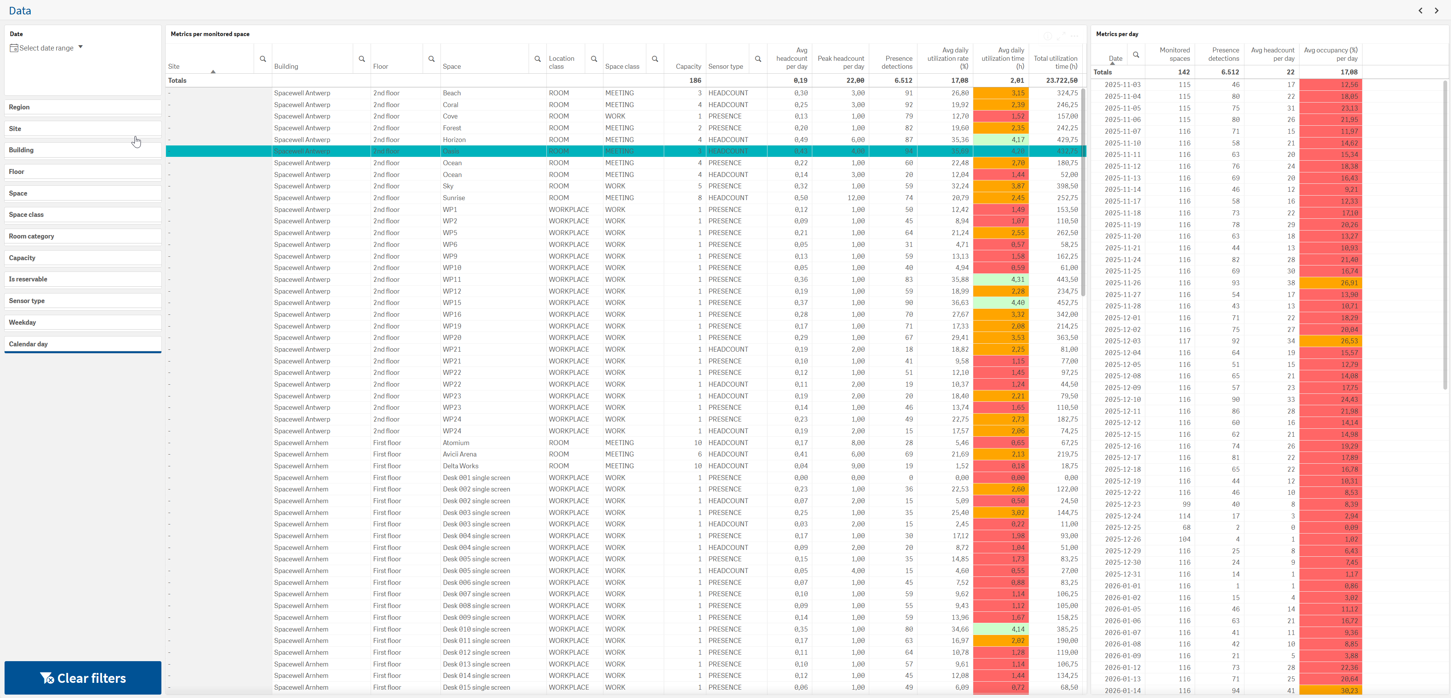Expand the Space filter pane

click(83, 193)
